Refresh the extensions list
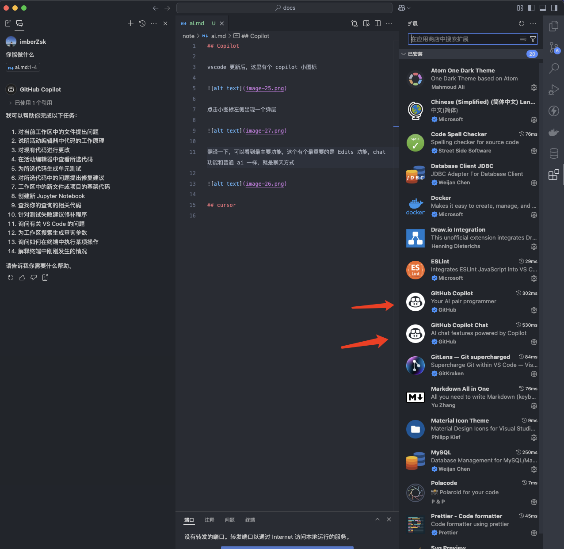Screen dimensions: 564x549 [x=522, y=23]
